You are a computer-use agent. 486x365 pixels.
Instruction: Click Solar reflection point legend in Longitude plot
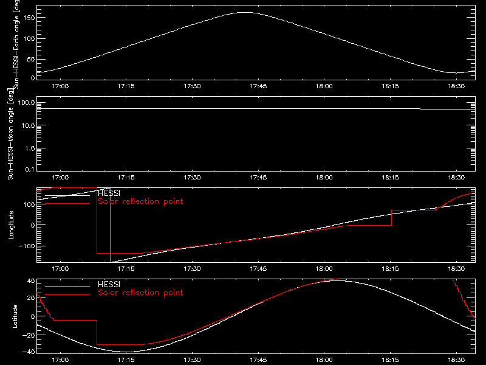pyautogui.click(x=140, y=201)
